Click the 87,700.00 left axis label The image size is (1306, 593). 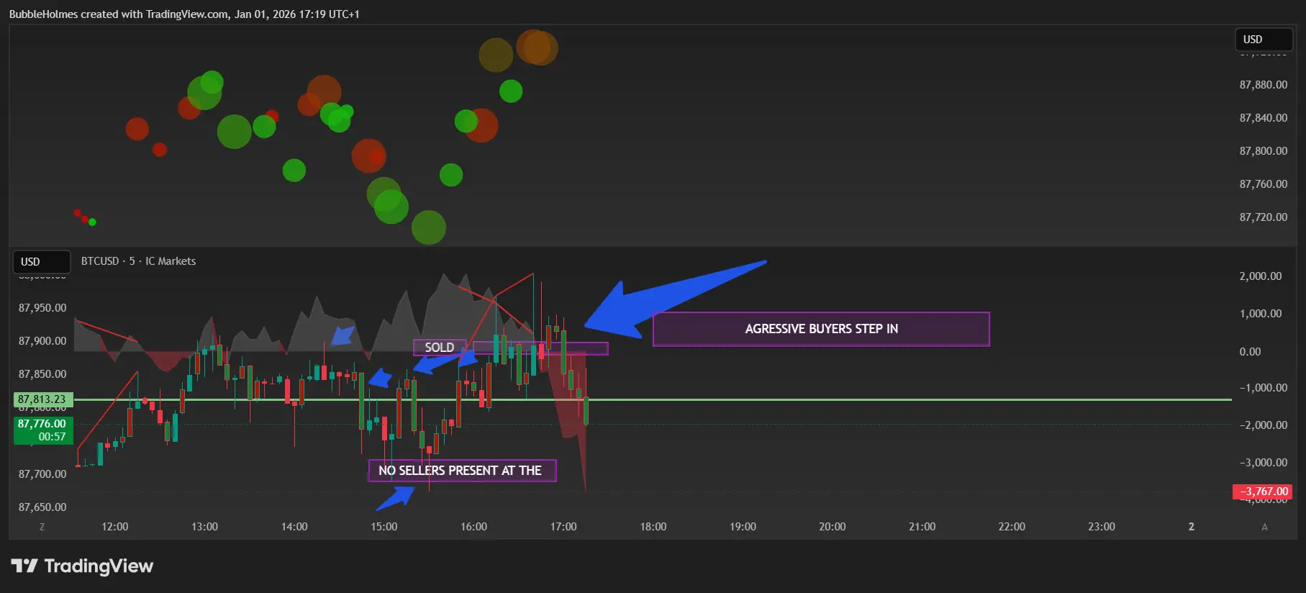point(42,474)
